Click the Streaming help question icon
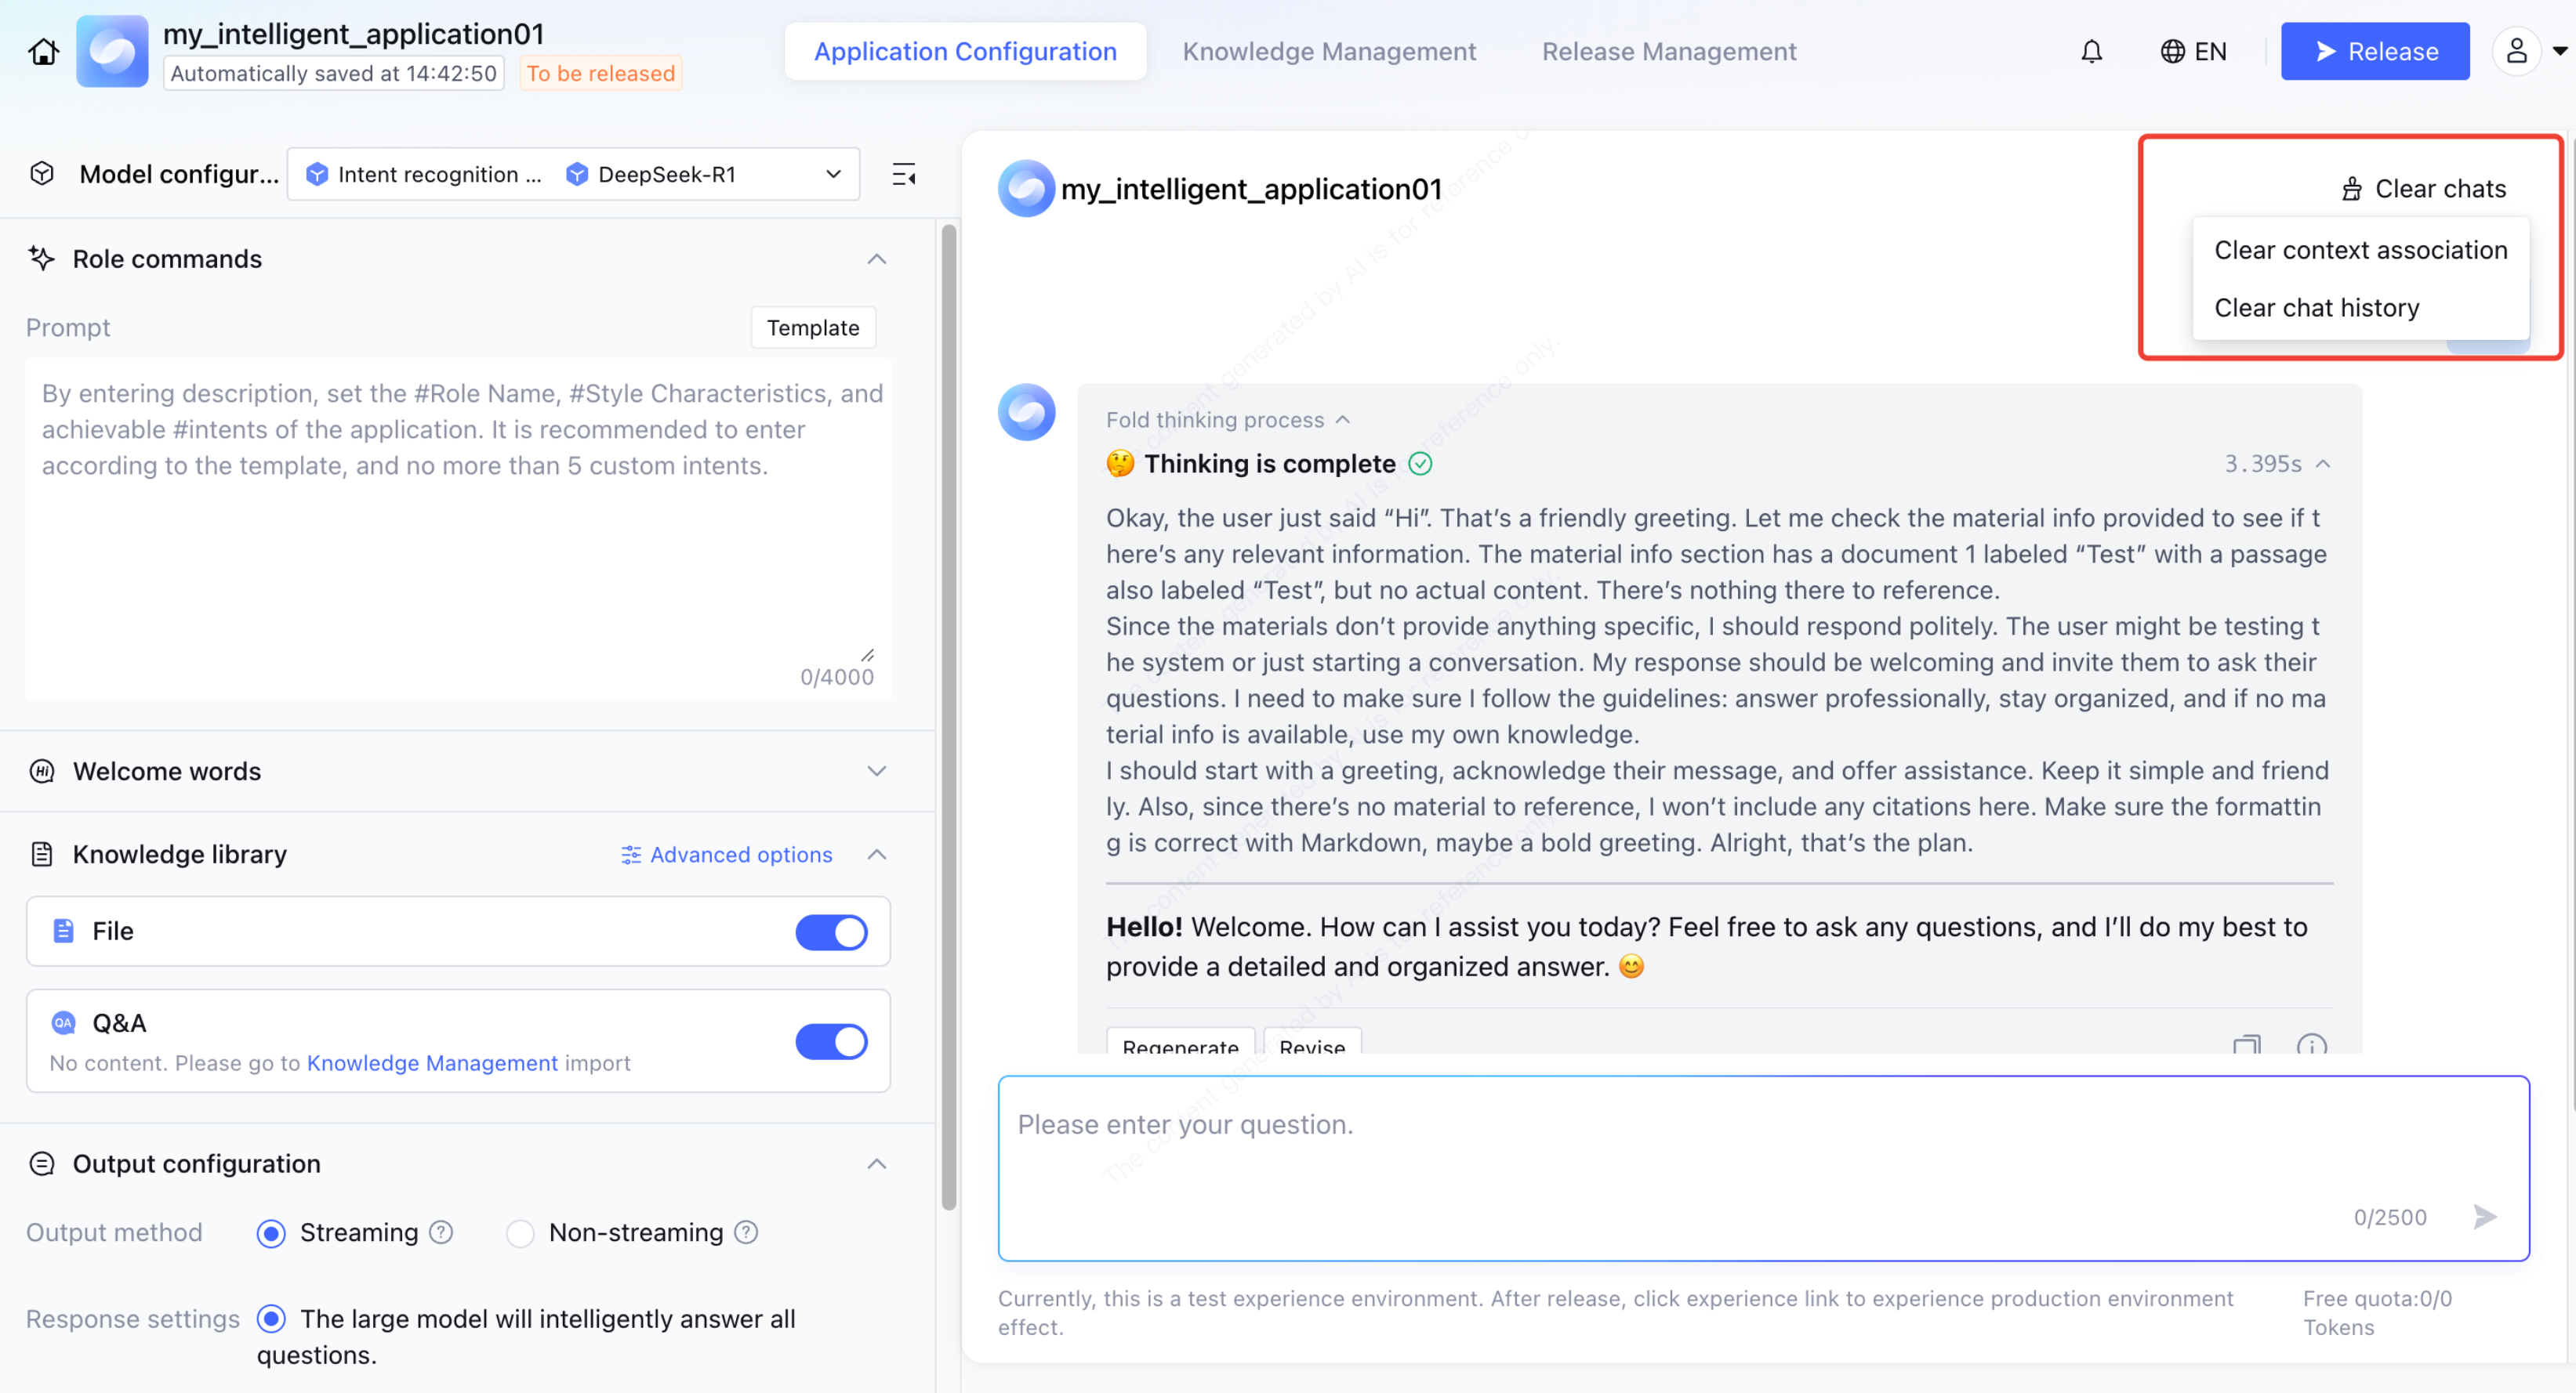2576x1393 pixels. [441, 1232]
